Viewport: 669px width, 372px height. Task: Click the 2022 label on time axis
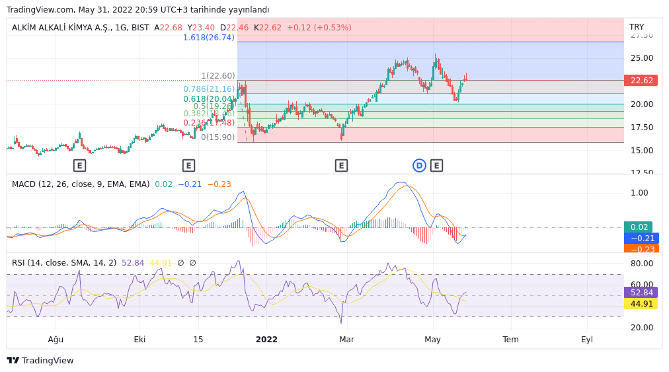pos(266,340)
